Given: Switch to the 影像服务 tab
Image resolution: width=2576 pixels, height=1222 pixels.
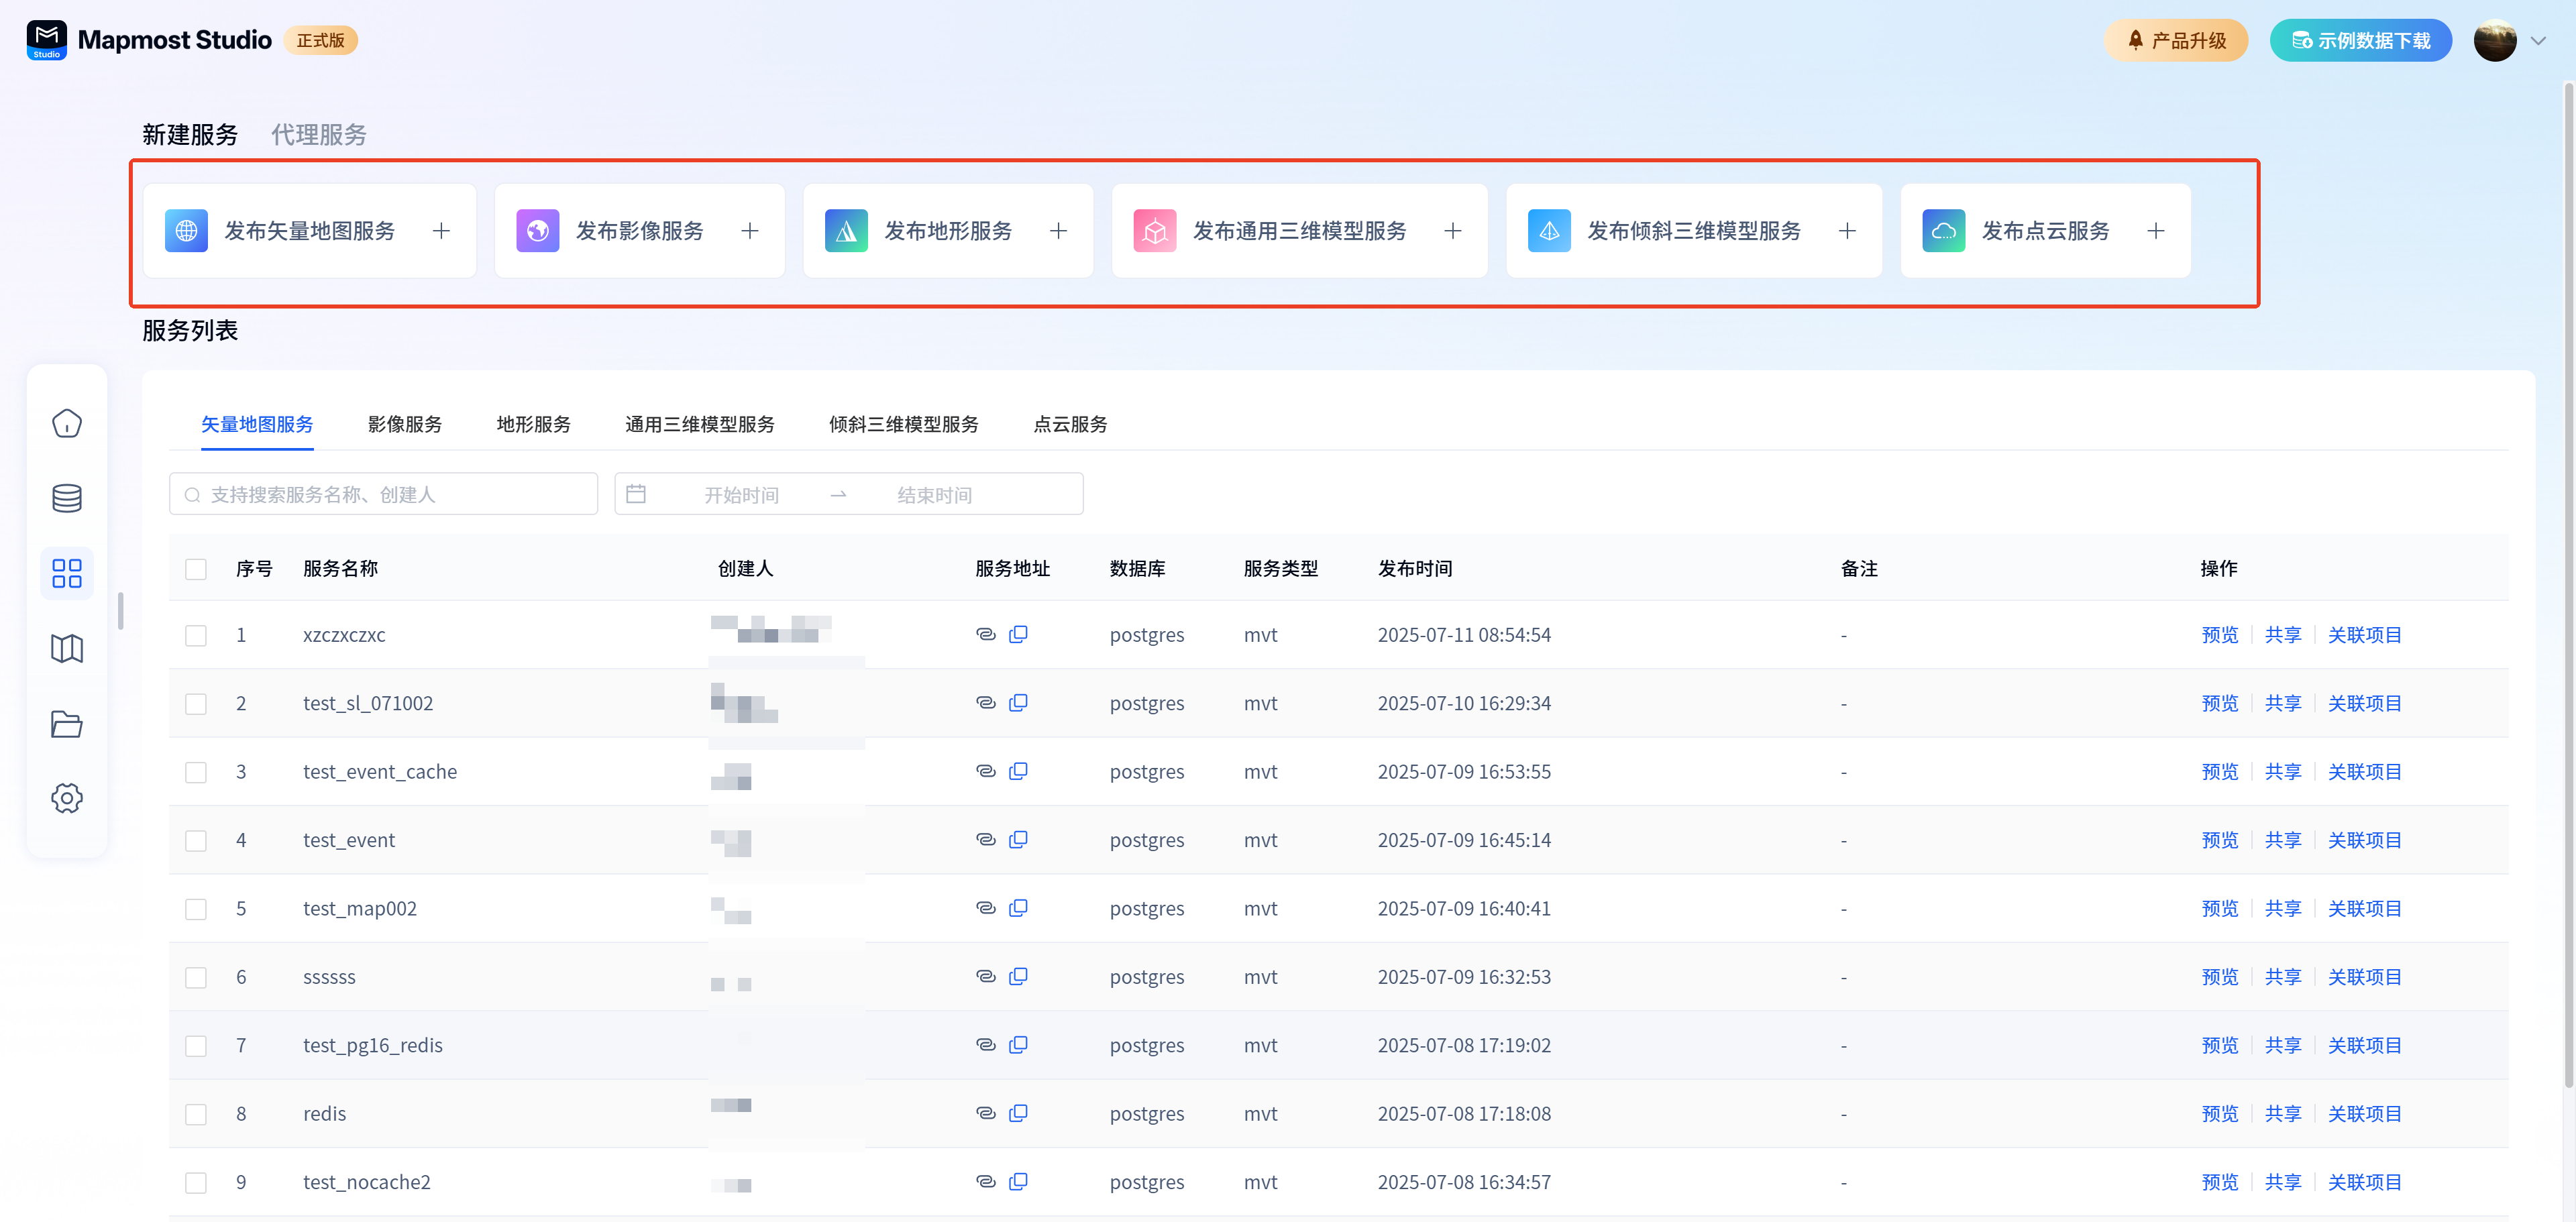Looking at the screenshot, I should 404,424.
